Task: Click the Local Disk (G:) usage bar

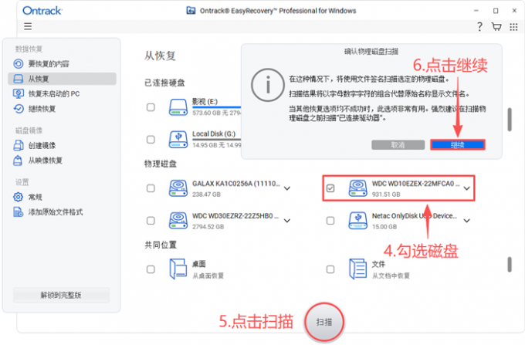Action: pyautogui.click(x=217, y=139)
